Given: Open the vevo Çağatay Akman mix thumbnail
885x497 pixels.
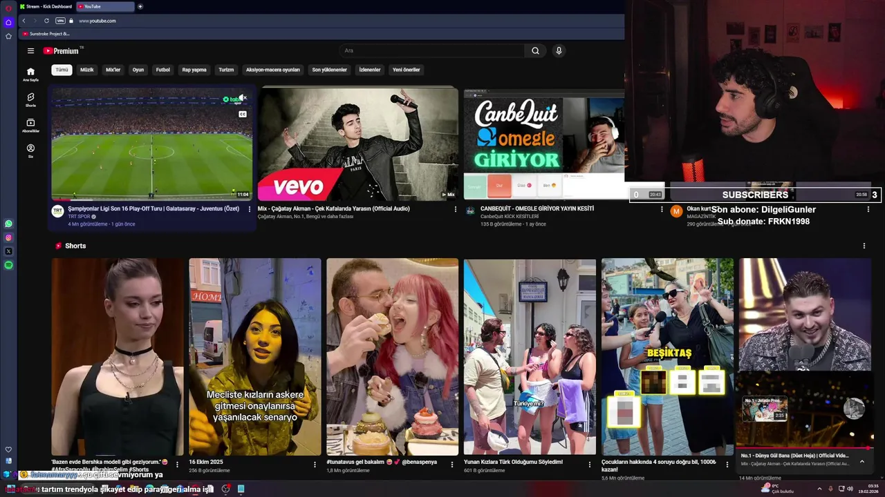Looking at the screenshot, I should pyautogui.click(x=358, y=144).
